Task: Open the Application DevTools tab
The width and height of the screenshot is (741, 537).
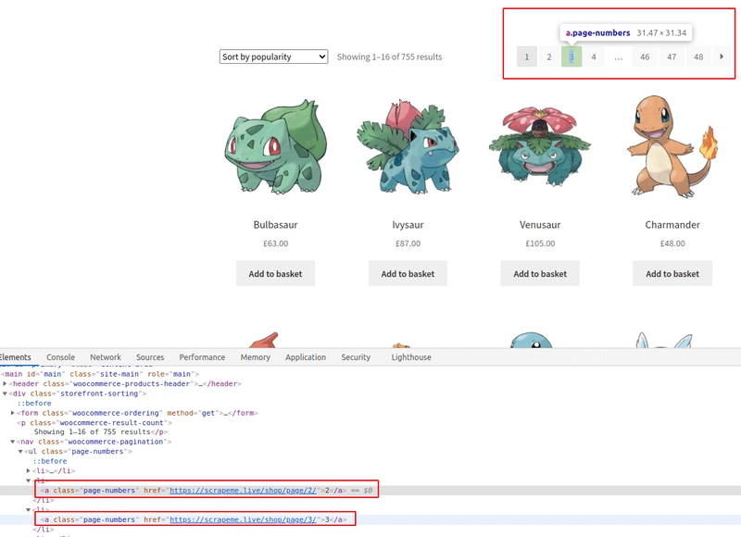Action: (306, 357)
